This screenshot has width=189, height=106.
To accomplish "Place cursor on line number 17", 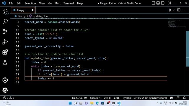I will [x=17, y=58].
